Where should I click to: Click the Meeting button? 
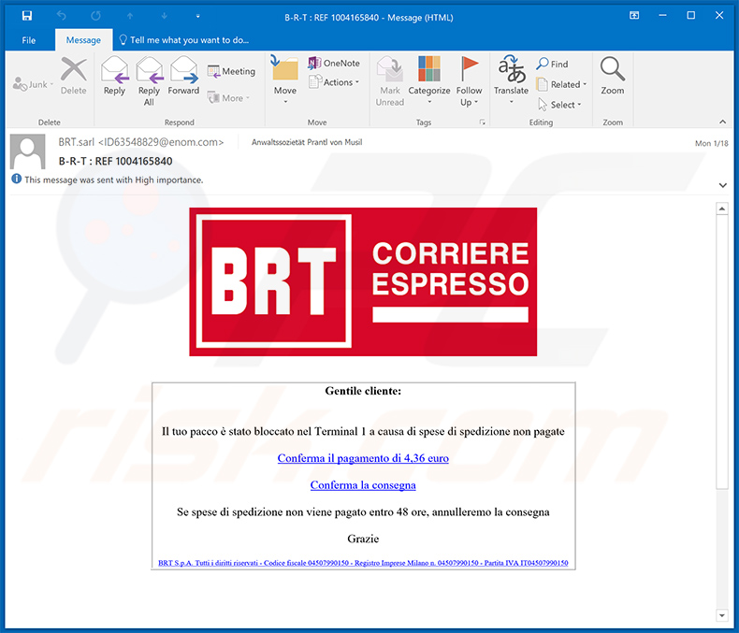tap(231, 71)
